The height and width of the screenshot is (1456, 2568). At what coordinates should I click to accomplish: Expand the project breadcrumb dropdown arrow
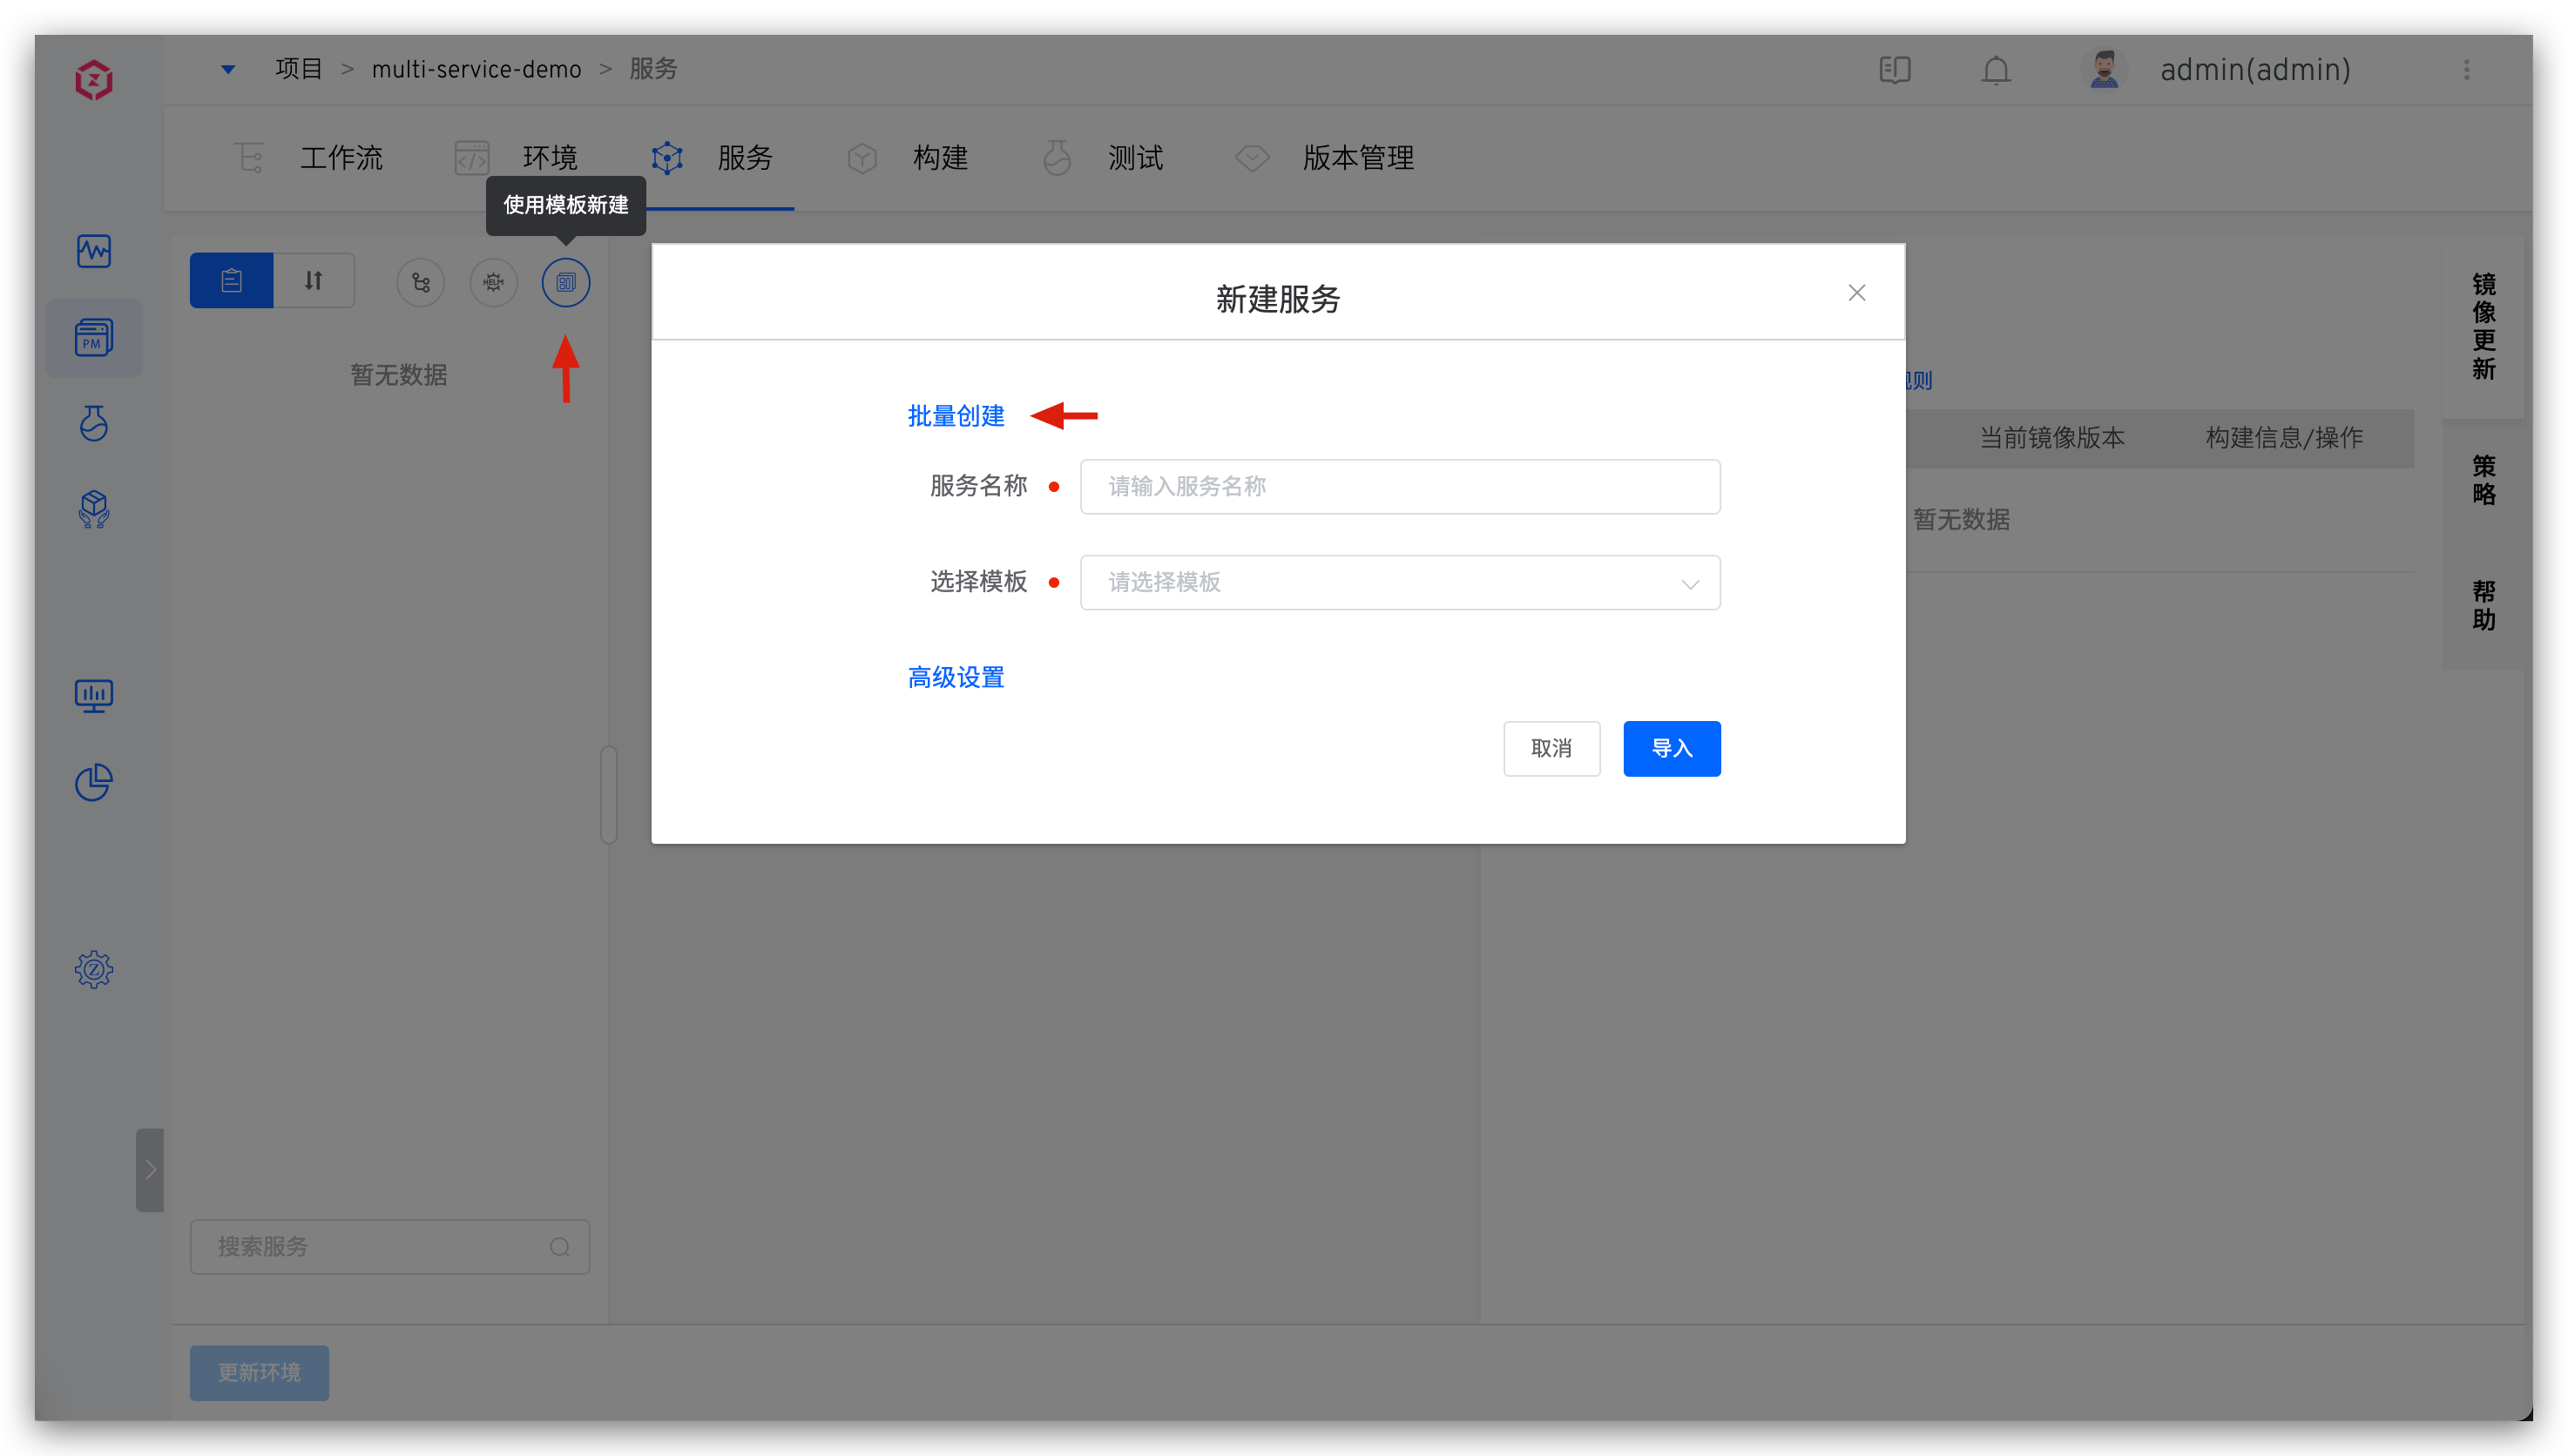click(227, 68)
